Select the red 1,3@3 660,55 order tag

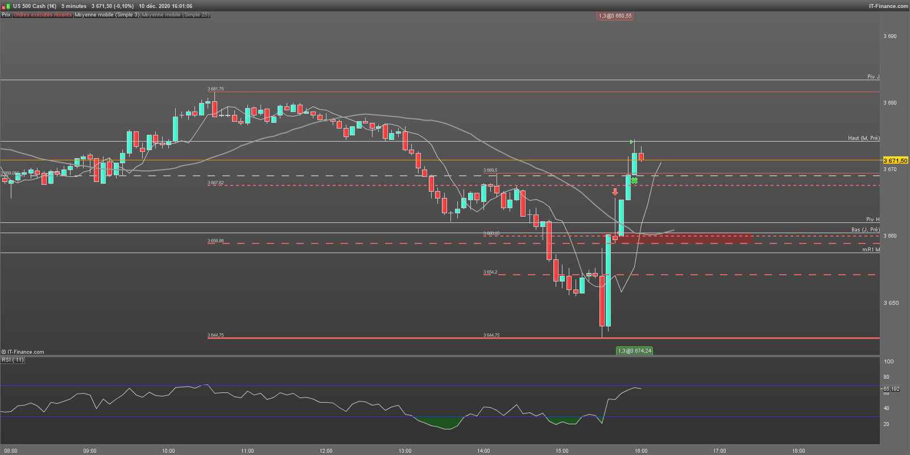pyautogui.click(x=615, y=16)
